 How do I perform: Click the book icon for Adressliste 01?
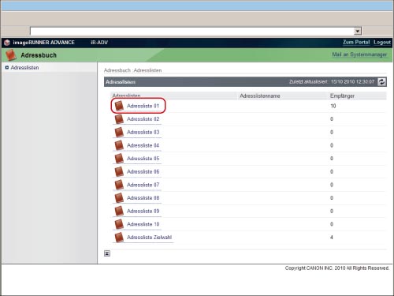pos(119,106)
